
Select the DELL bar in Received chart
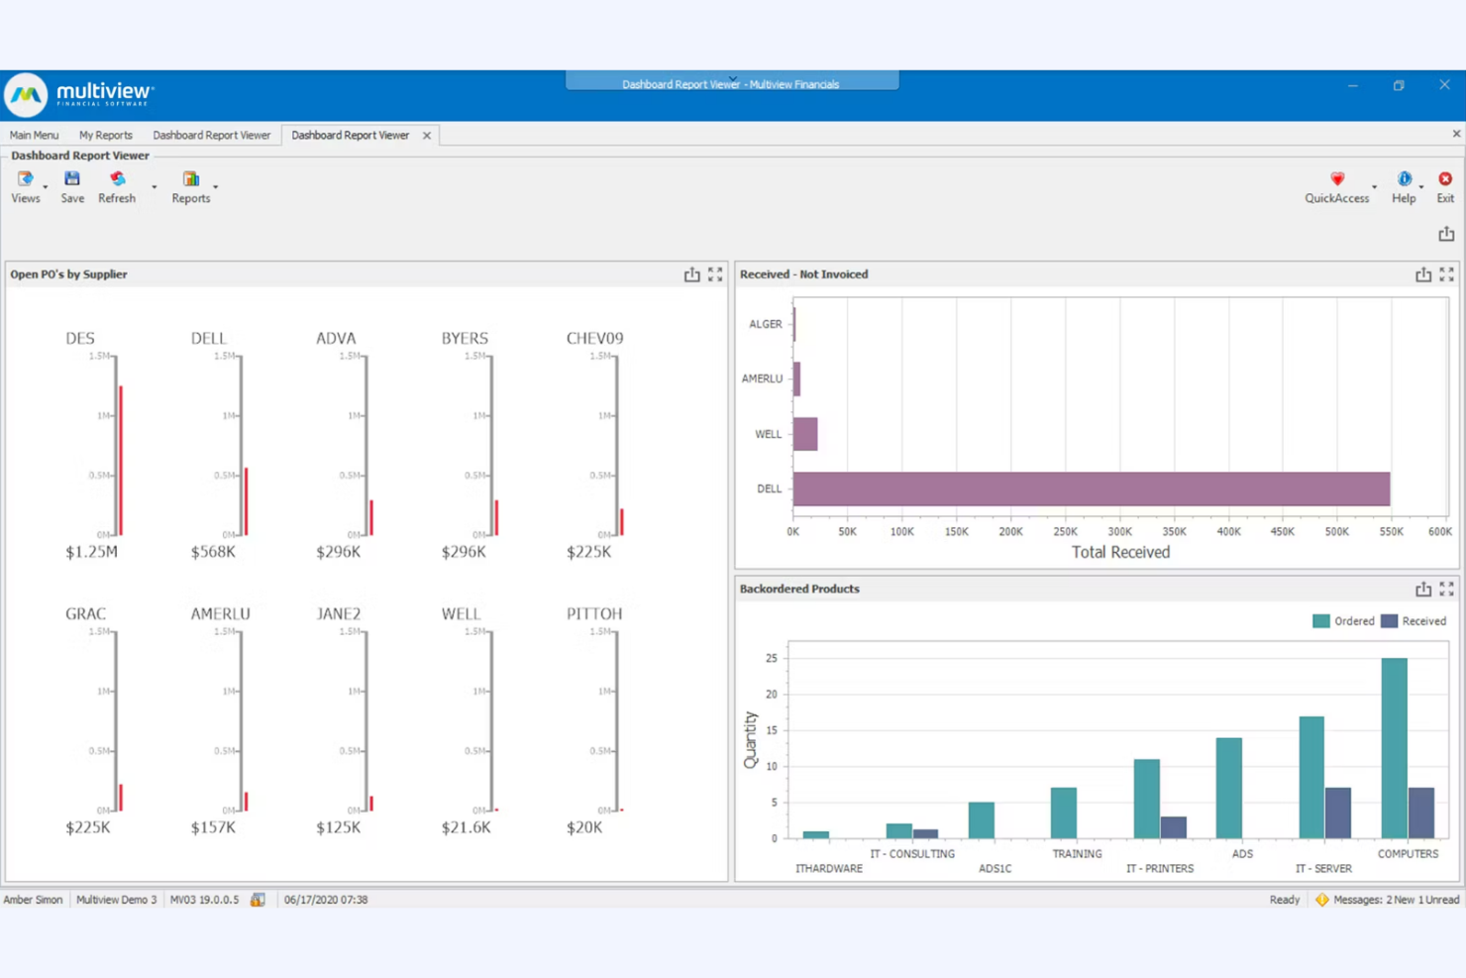click(1090, 489)
